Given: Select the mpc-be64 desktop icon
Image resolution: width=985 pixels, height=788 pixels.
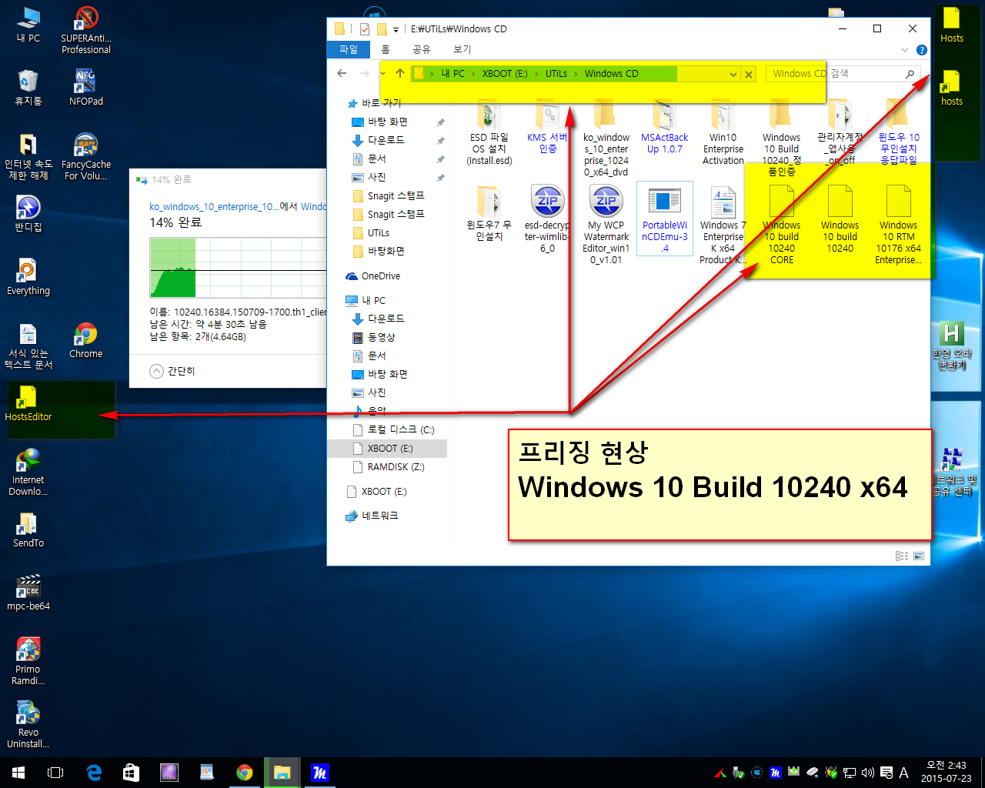Looking at the screenshot, I should (x=28, y=593).
